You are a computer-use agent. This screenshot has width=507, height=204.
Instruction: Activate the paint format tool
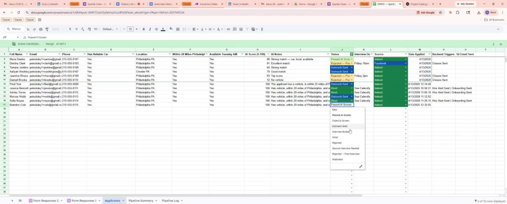click(47, 29)
